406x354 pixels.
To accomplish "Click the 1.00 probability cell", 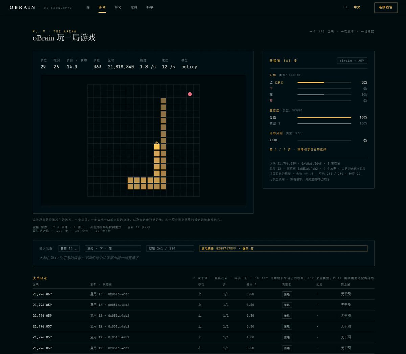I will (x=250, y=337).
